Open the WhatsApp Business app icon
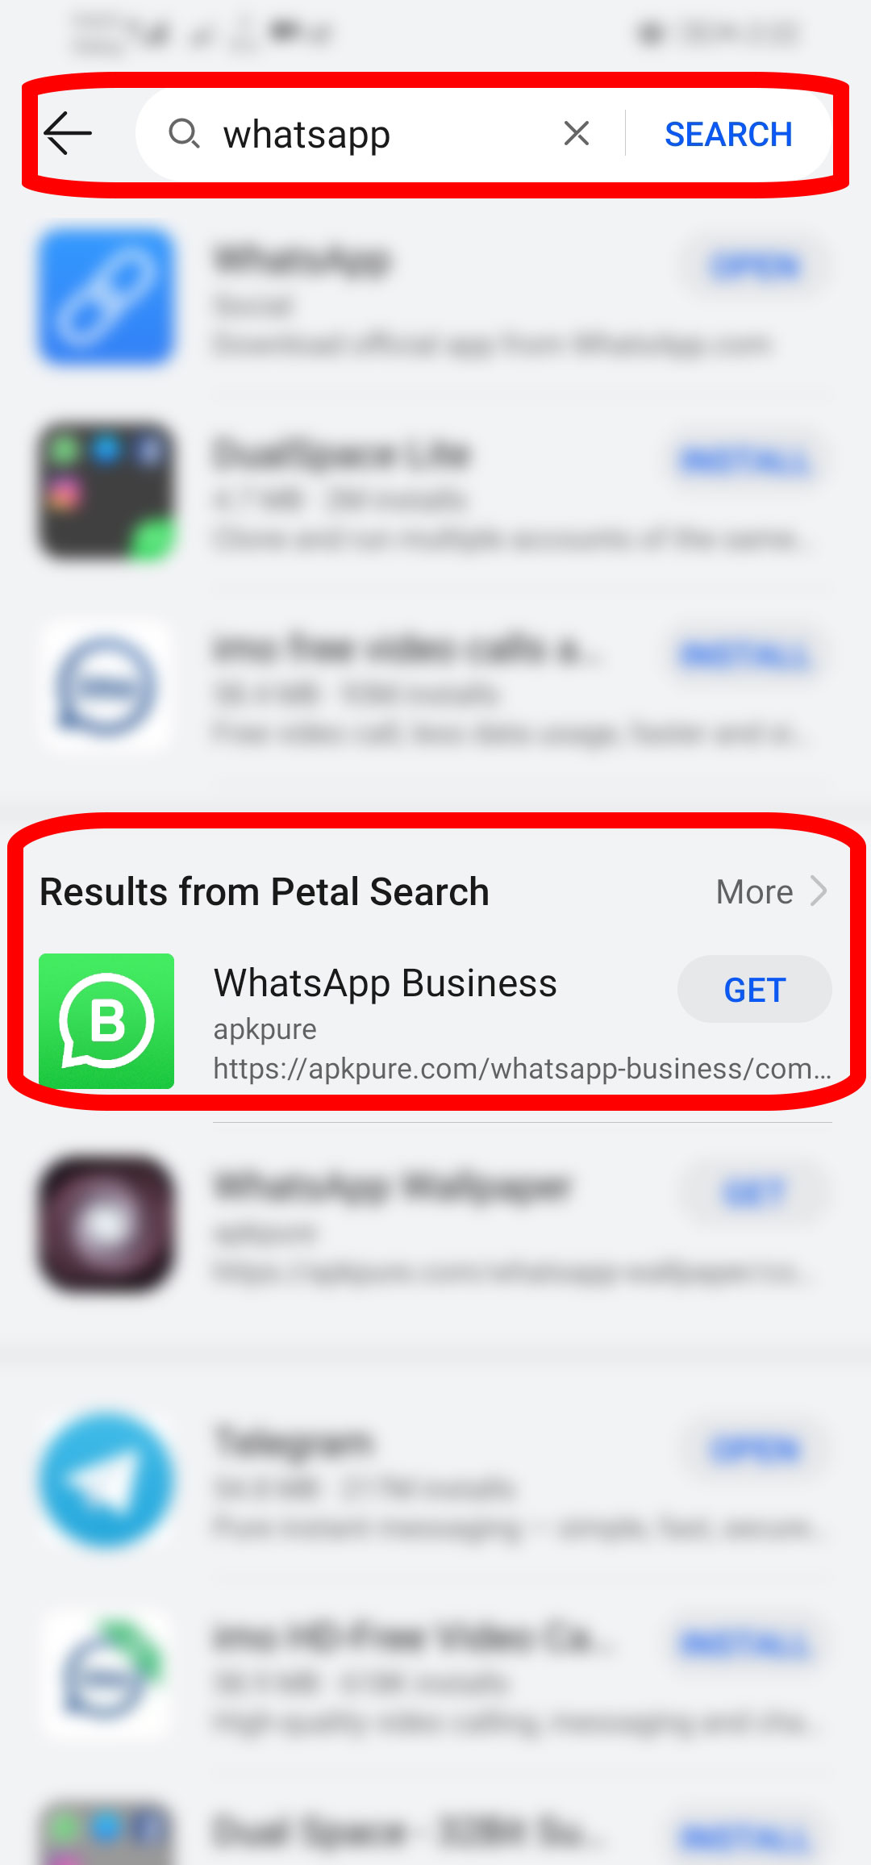The image size is (871, 1865). pos(106,1020)
